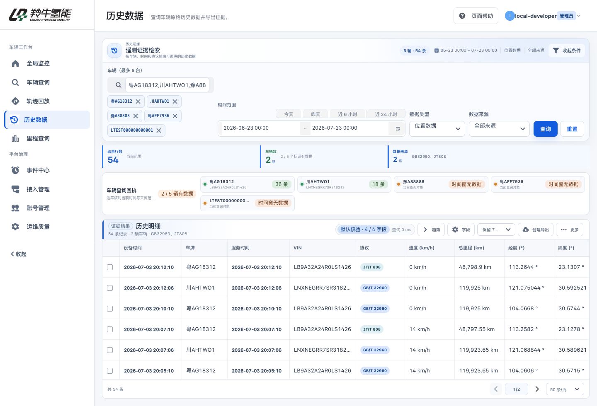Select the 今天 time range

[x=289, y=114]
